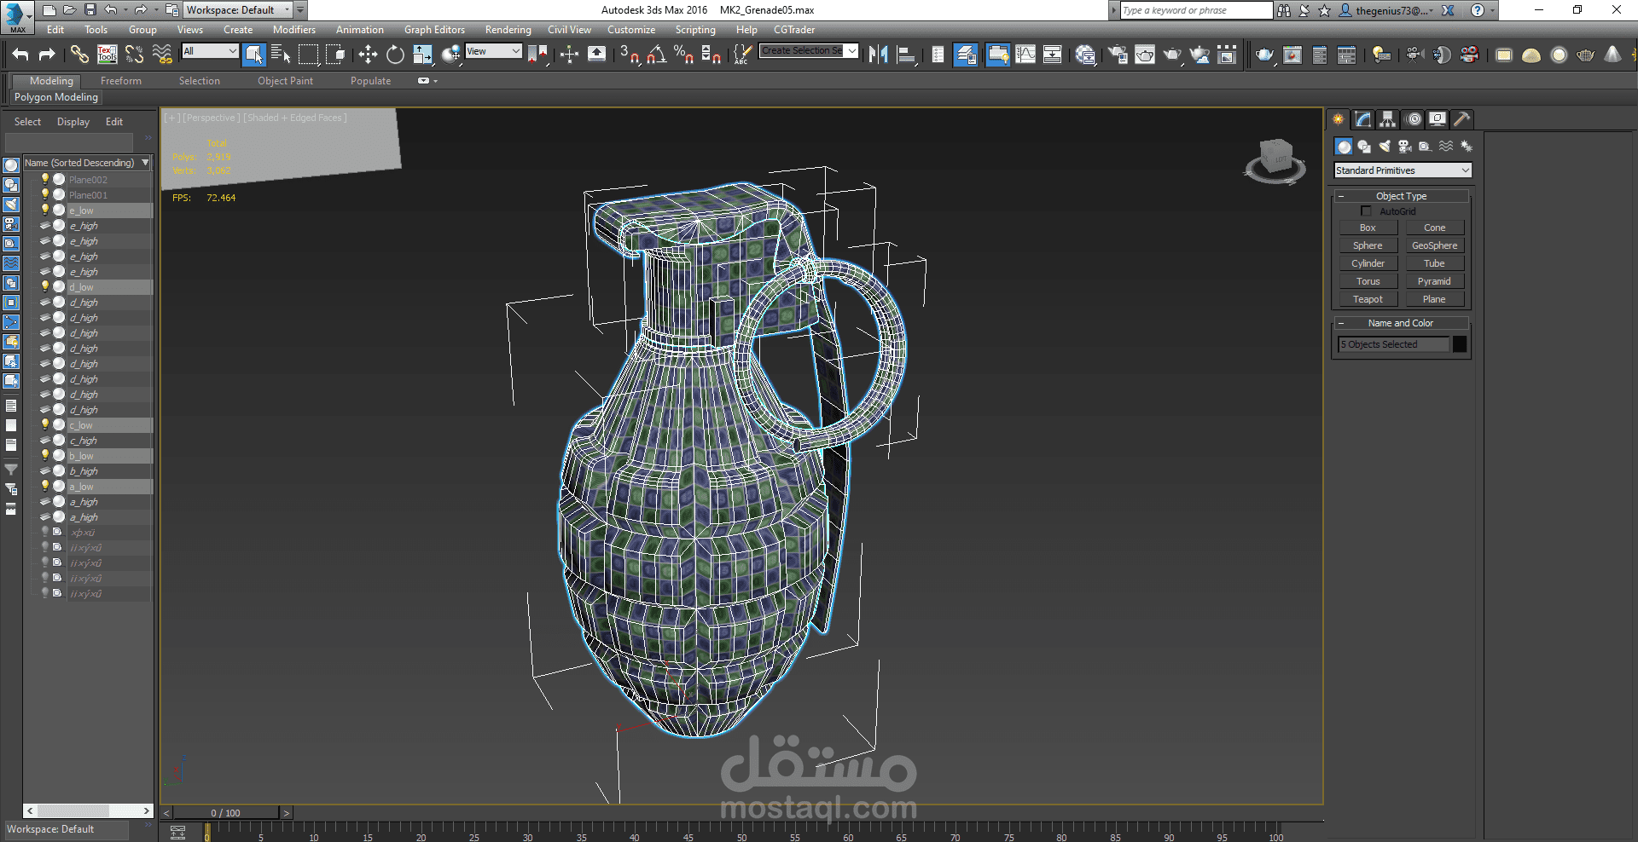Switch to the Motion command panel tab
The width and height of the screenshot is (1638, 842).
(x=1414, y=119)
